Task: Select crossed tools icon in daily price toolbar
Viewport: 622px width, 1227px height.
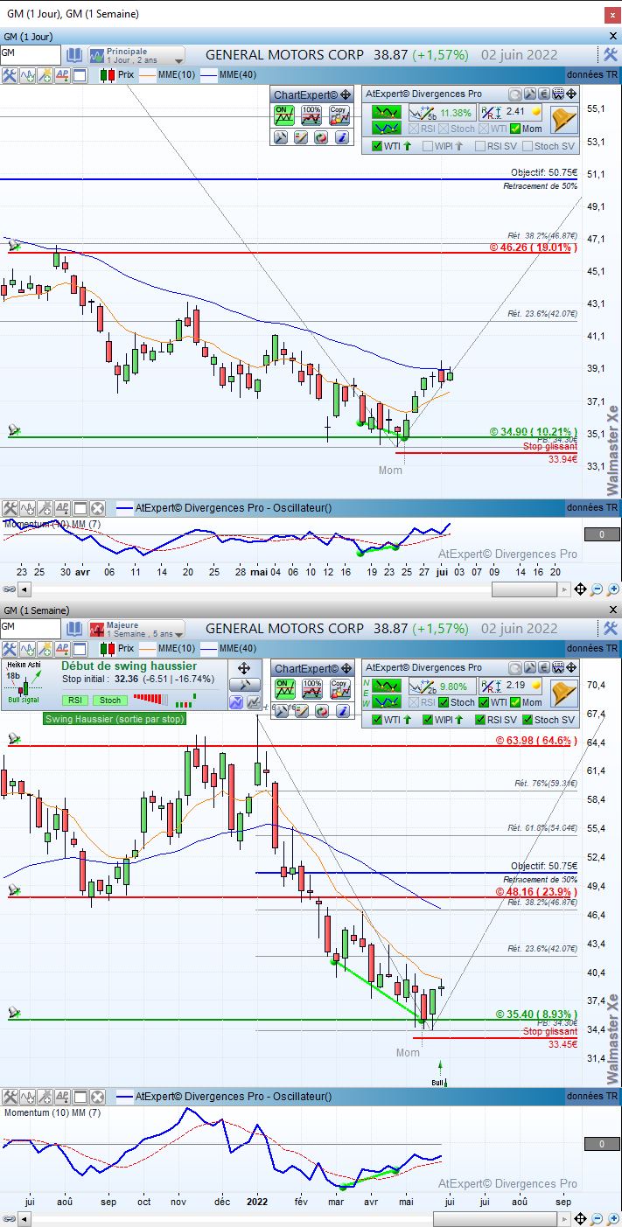Action: [x=10, y=74]
